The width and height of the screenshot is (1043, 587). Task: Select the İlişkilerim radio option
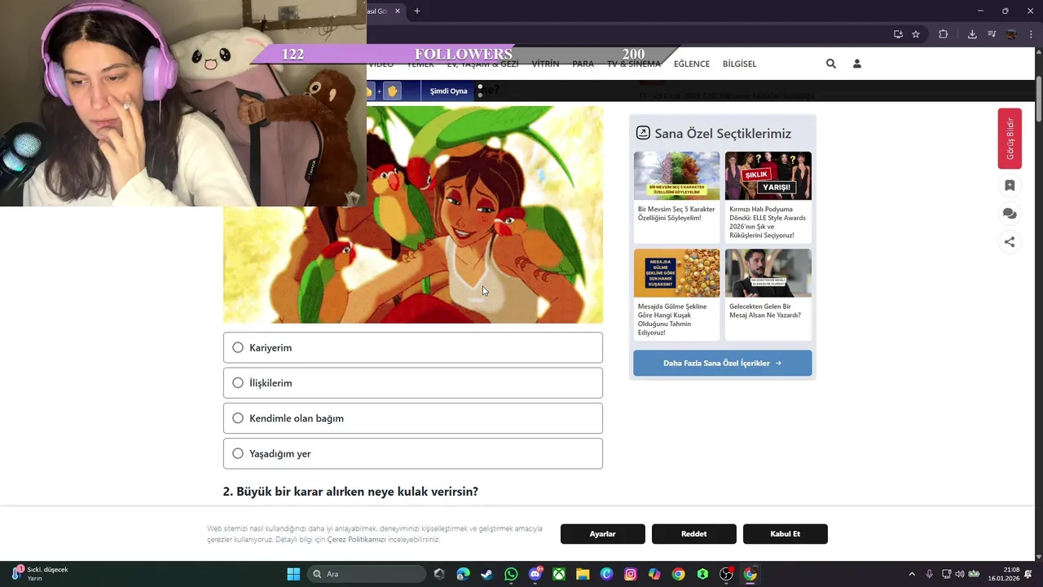[x=412, y=382]
